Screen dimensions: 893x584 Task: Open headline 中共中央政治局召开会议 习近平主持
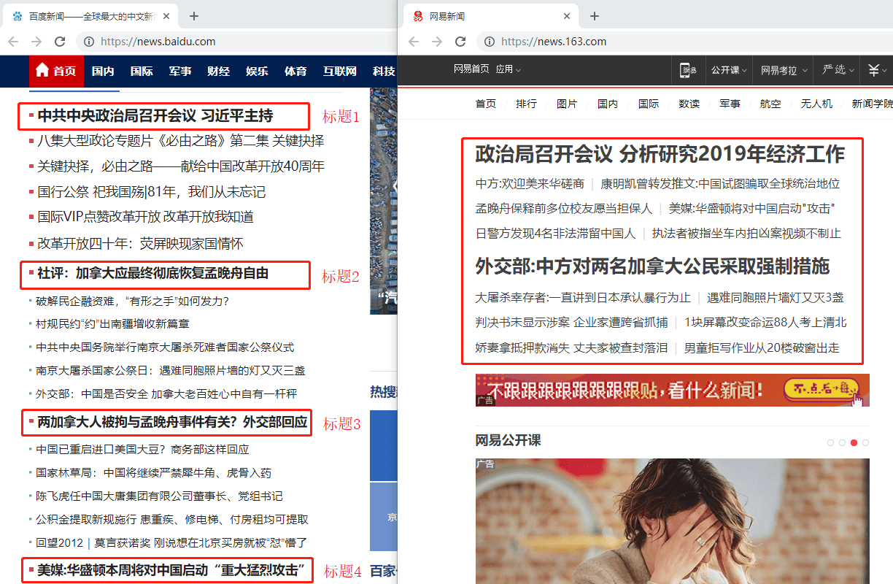click(155, 115)
